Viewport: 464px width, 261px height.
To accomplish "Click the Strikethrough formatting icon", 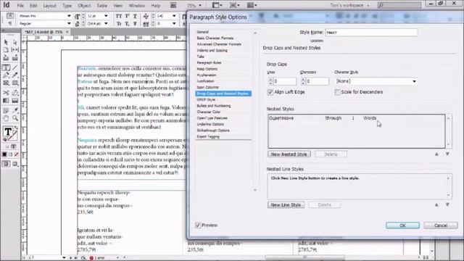I will coord(135,24).
